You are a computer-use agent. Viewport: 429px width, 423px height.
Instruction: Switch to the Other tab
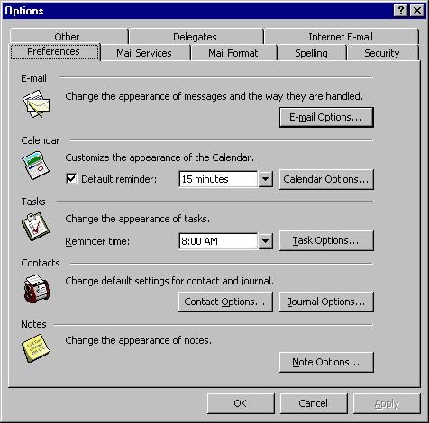click(68, 37)
